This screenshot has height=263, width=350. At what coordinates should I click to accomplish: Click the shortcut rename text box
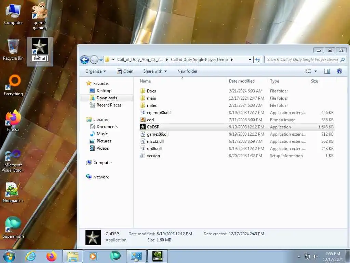click(x=40, y=58)
